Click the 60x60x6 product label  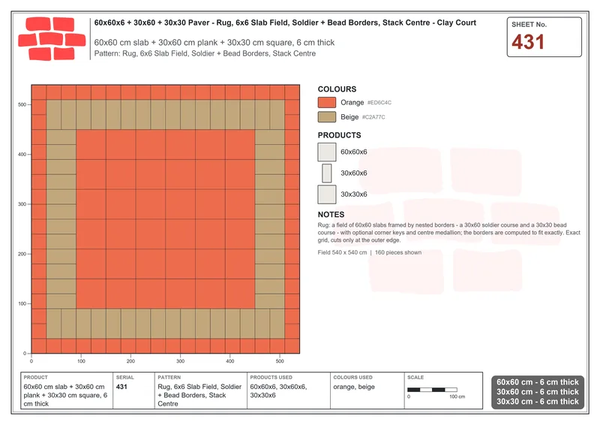354,152
